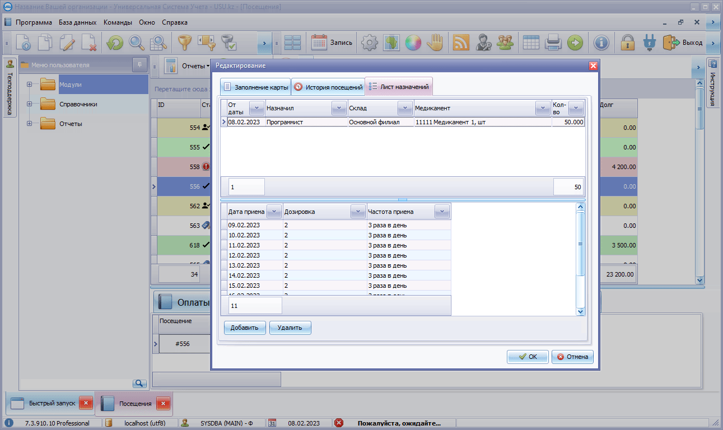Screen dimensions: 723x430
Task: Click the color wheel icon in toolbar
Action: 413,43
